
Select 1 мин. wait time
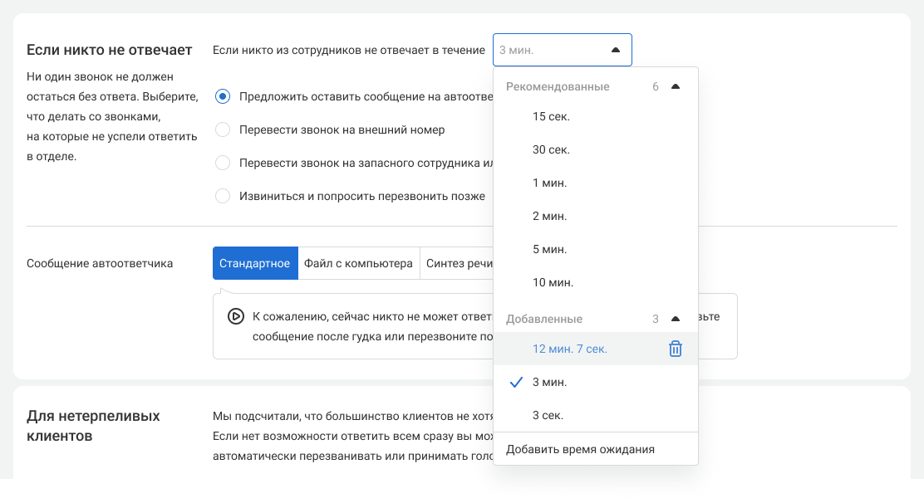(x=549, y=183)
